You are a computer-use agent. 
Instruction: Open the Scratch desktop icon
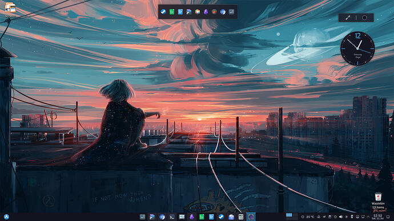[x=10, y=10]
